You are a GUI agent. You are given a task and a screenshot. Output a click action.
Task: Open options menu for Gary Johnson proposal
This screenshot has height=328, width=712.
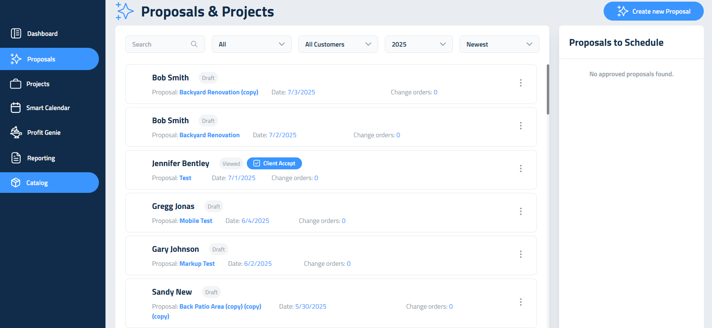(x=520, y=254)
